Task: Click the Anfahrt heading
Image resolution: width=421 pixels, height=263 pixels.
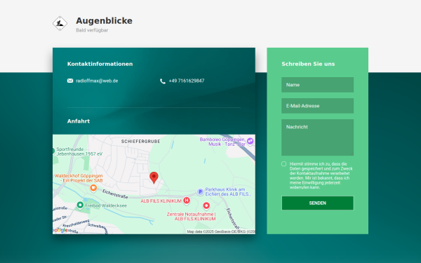Action: (x=79, y=121)
